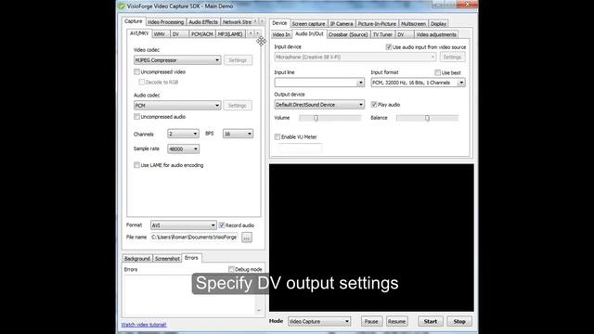Open Channels dropdown
Image resolution: width=594 pixels, height=334 pixels.
(183, 134)
